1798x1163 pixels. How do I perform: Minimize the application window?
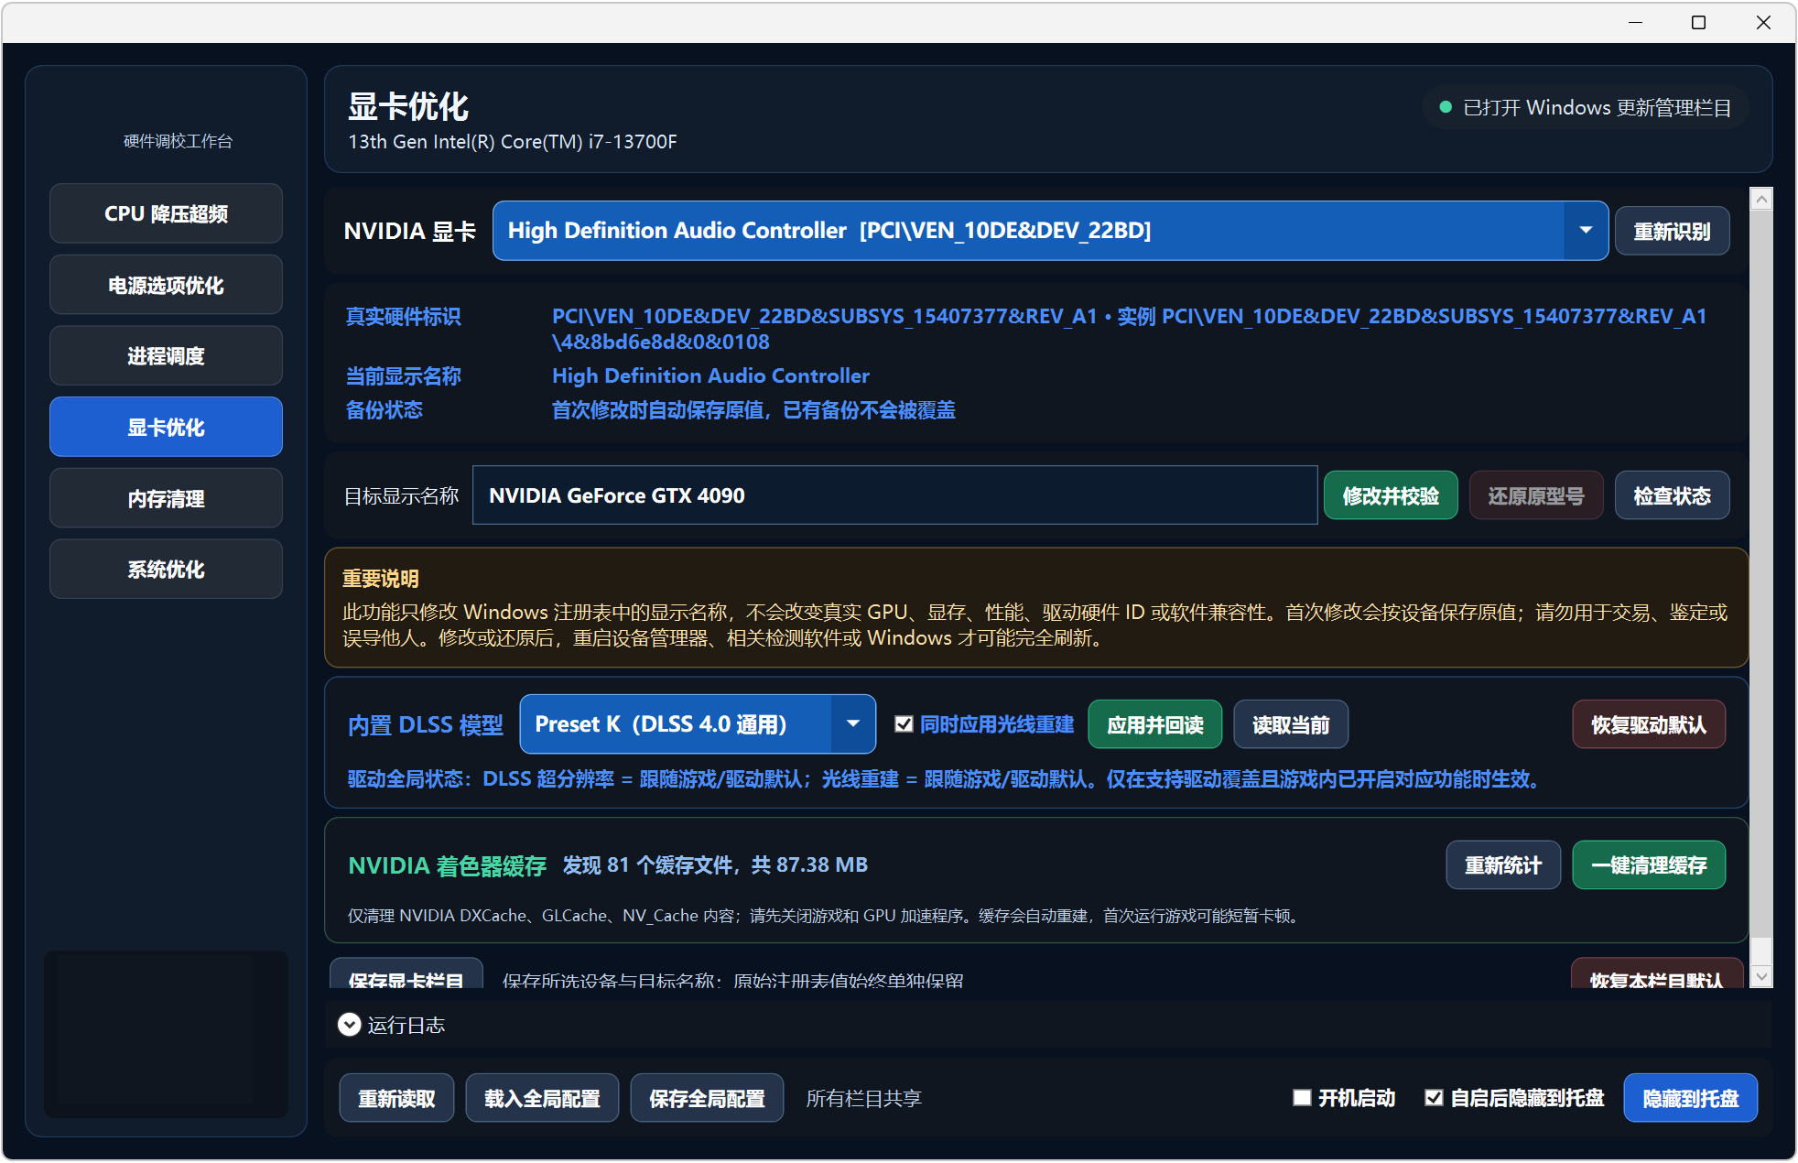click(1635, 22)
